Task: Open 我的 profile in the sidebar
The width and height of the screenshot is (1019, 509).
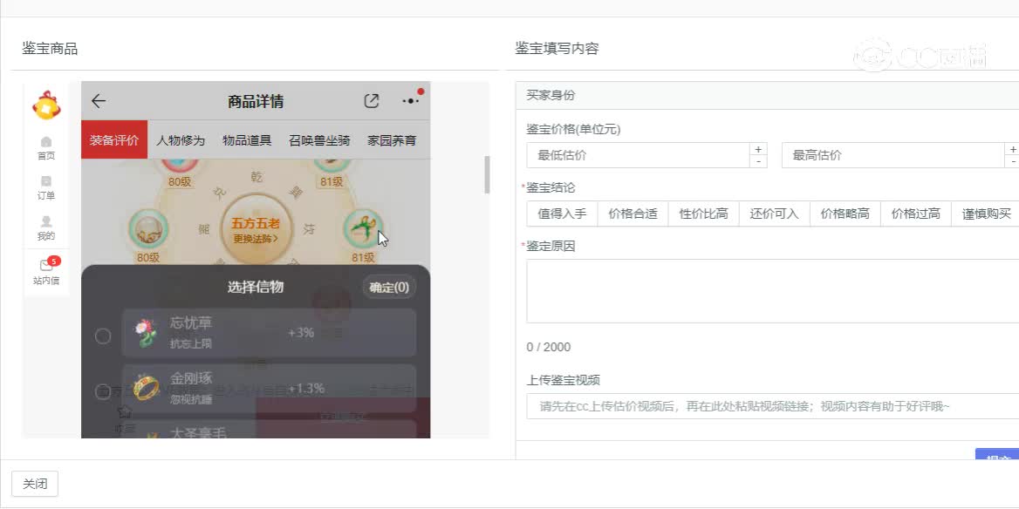Action: pyautogui.click(x=46, y=227)
